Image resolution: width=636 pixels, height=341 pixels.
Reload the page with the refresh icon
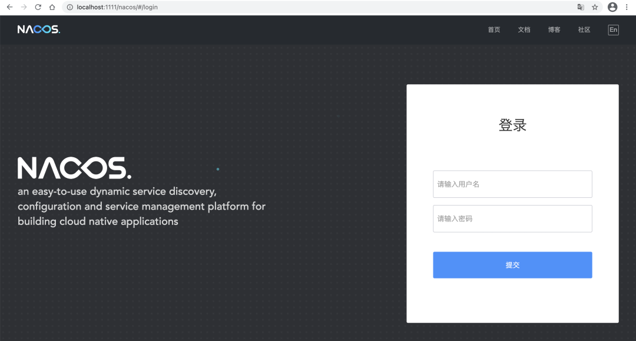[x=38, y=7]
